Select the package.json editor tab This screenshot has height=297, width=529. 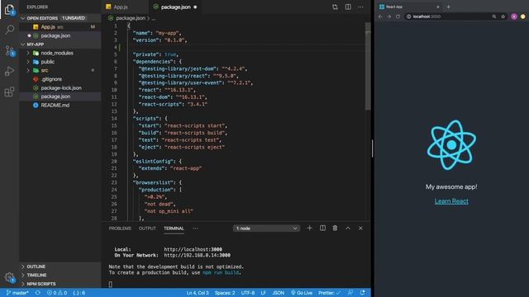[175, 7]
